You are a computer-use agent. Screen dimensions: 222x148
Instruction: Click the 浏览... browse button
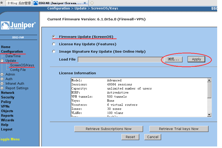pyautogui.click(x=173, y=59)
